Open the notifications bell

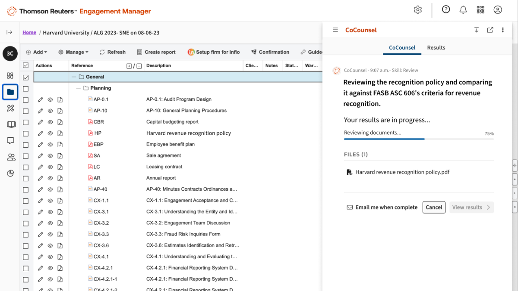point(463,10)
